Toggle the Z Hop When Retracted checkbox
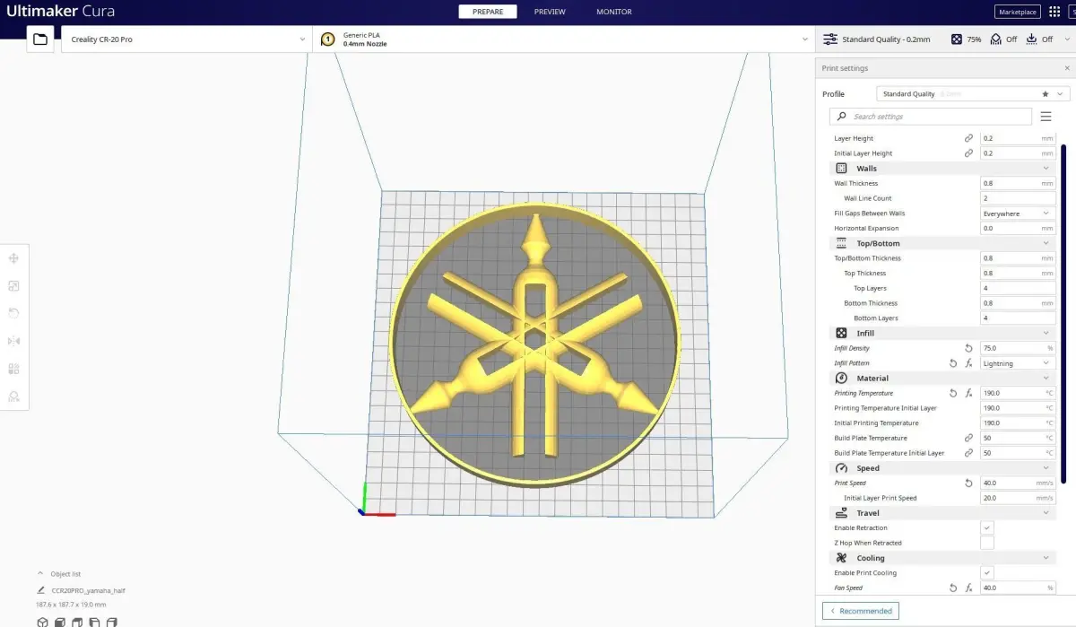1076x627 pixels. click(987, 543)
